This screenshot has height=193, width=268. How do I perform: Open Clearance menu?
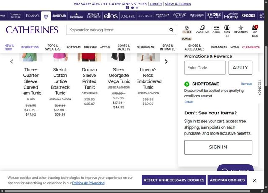click(251, 47)
